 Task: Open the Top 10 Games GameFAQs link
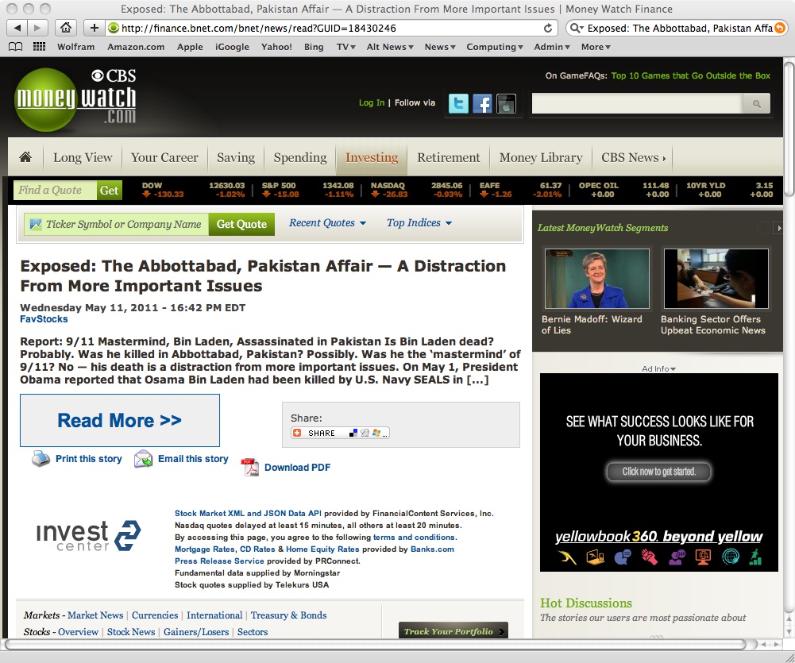coord(690,75)
